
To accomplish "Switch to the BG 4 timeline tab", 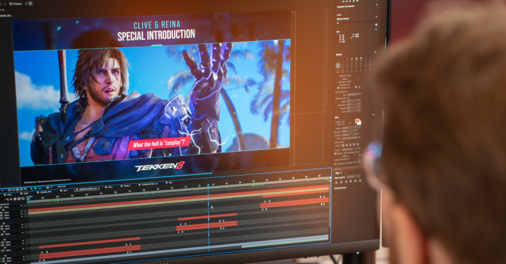I will click(64, 190).
